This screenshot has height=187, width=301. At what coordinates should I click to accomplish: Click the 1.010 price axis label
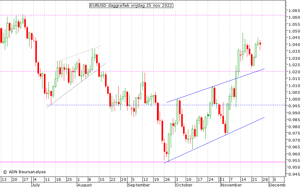point(294,86)
